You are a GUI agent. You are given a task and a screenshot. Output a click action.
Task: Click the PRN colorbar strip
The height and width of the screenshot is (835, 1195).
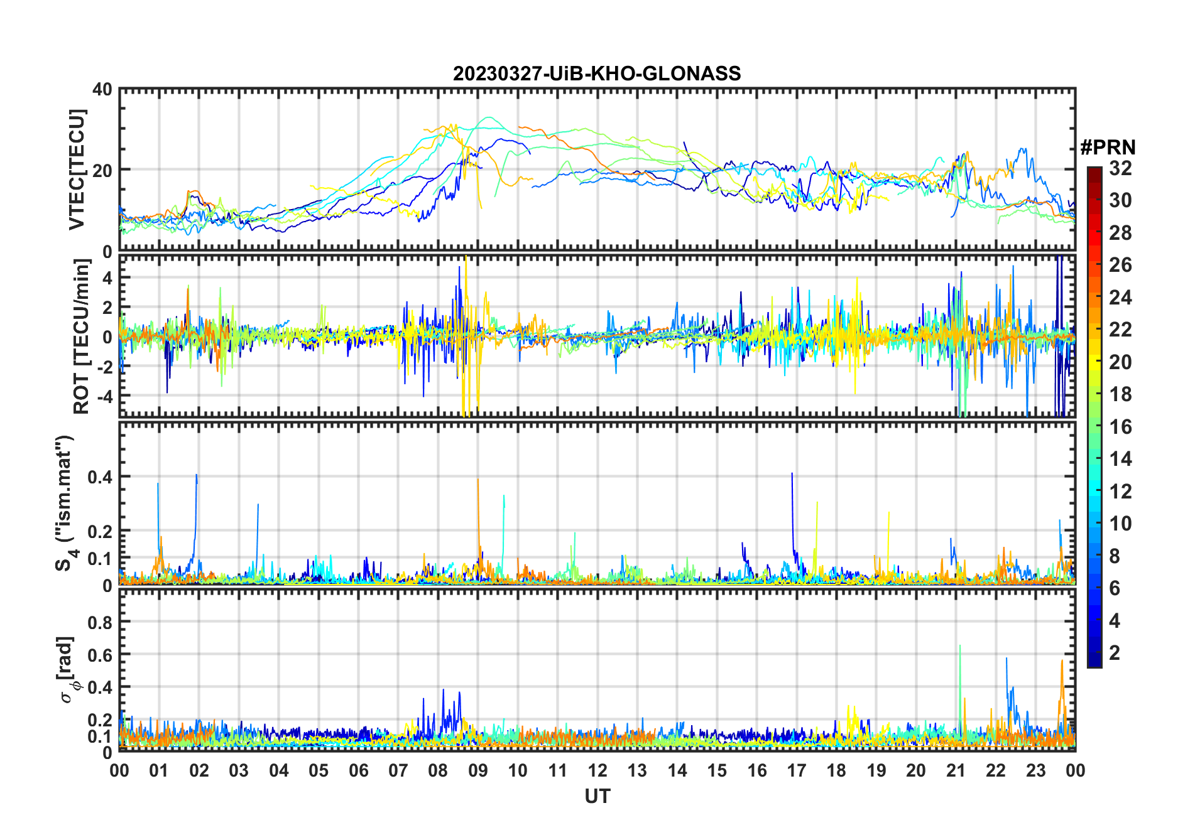click(1094, 417)
